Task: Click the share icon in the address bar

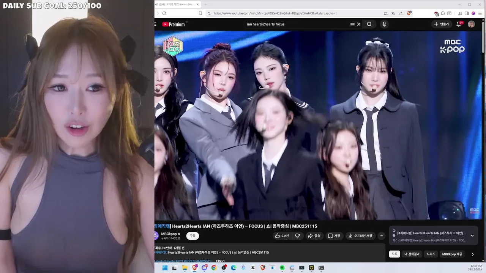Action: point(400,13)
